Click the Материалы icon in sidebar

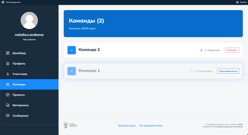click(x=8, y=105)
